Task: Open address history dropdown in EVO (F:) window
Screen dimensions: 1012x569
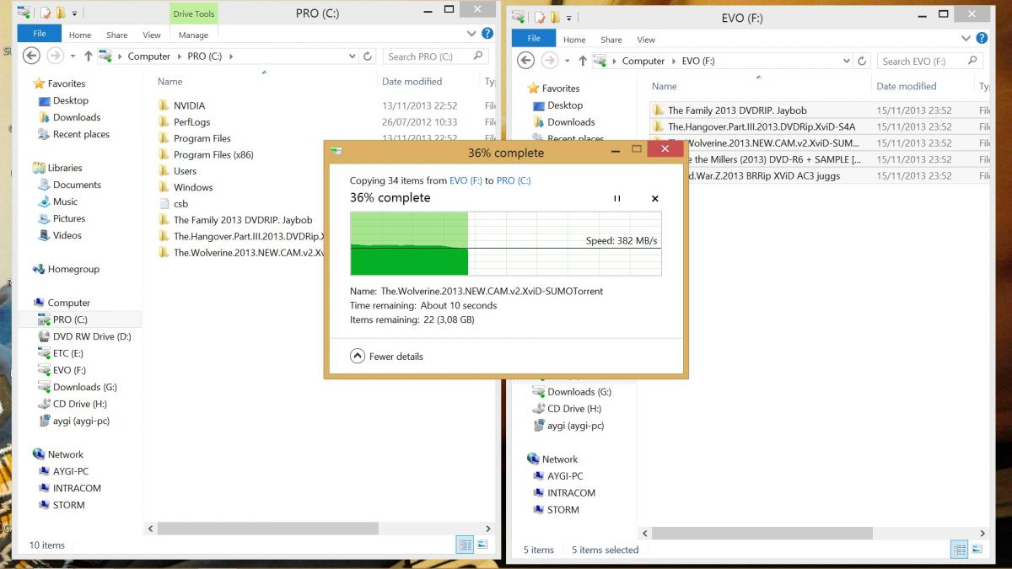Action: [847, 62]
